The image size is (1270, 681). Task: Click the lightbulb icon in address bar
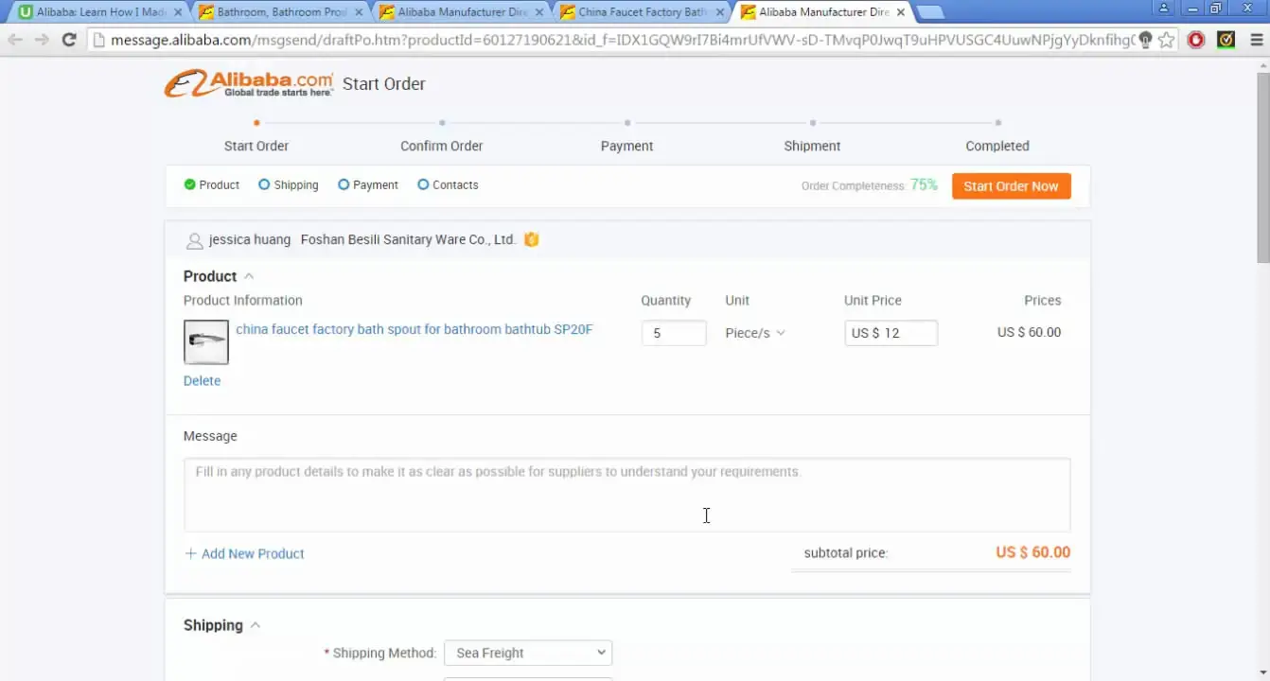(1145, 40)
